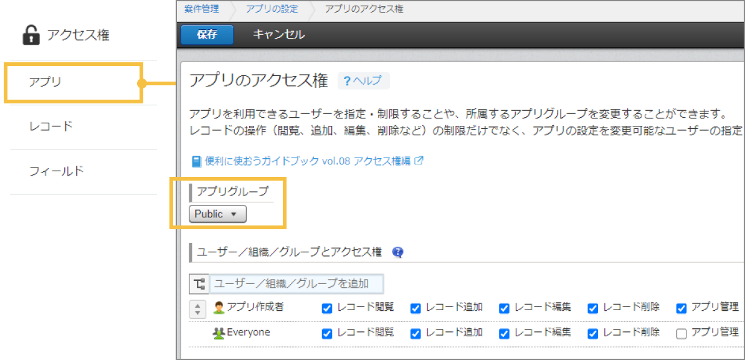Click the キャンセル cancel button
This screenshot has width=745, height=360.
point(278,35)
